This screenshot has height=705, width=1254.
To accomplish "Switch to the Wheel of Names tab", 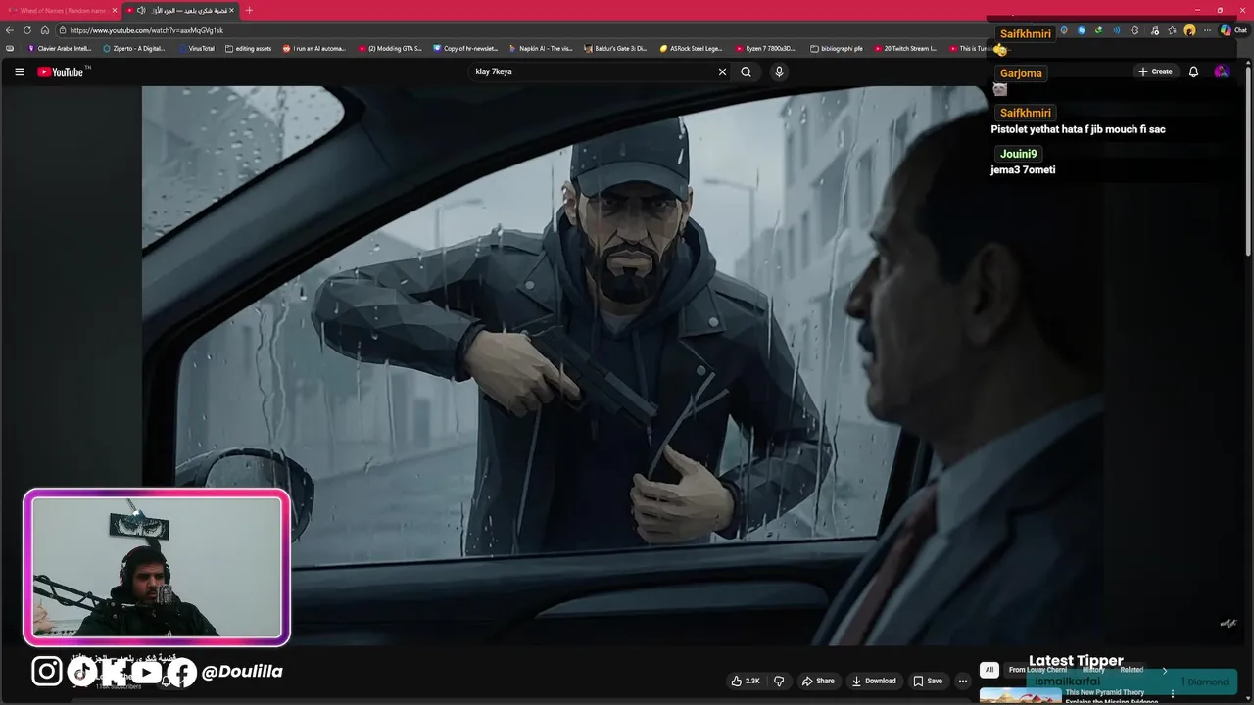I will 59,10.
